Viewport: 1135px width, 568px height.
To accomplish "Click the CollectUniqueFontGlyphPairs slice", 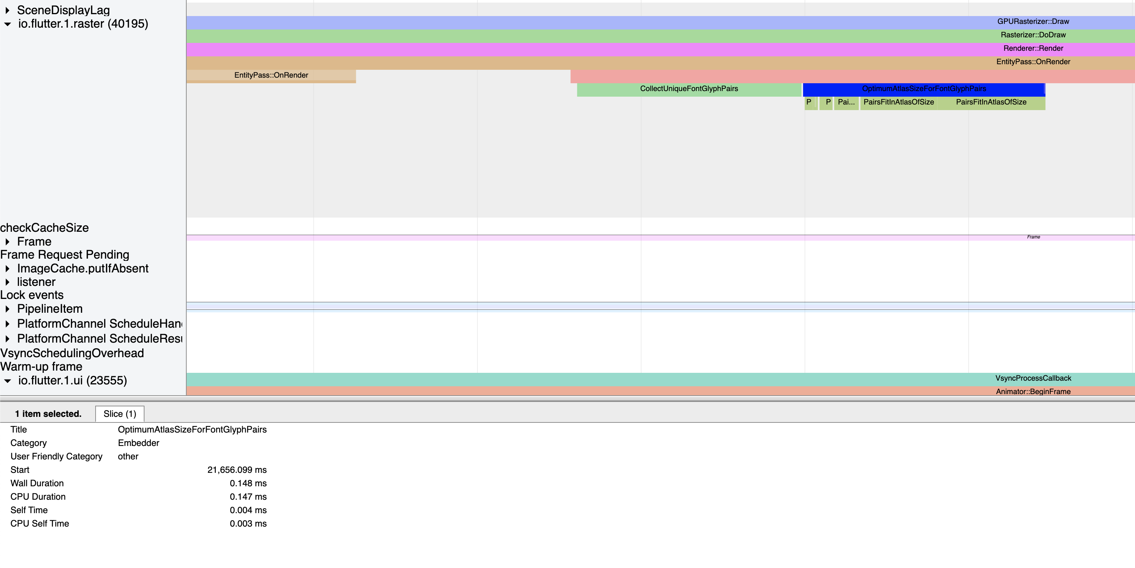I will pos(688,89).
